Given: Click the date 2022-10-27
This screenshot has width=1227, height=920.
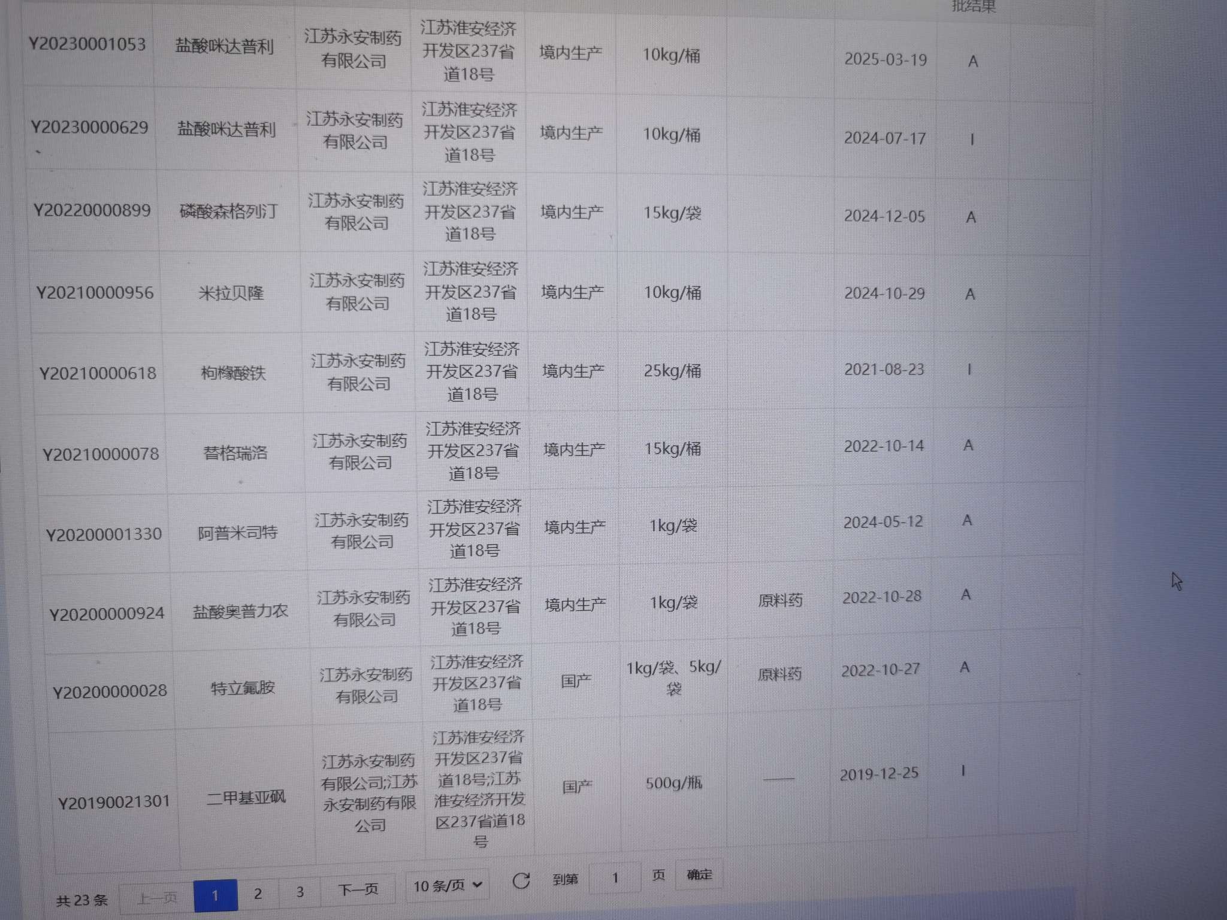Looking at the screenshot, I should [x=880, y=670].
